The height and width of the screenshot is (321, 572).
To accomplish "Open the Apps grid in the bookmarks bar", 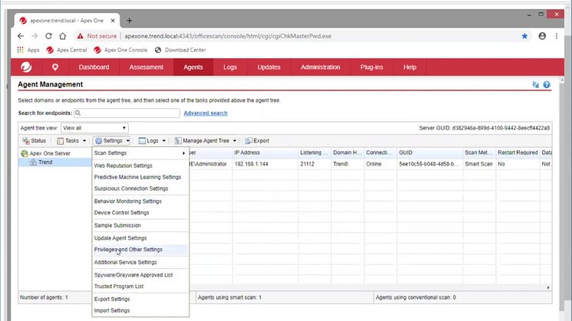I will point(21,50).
